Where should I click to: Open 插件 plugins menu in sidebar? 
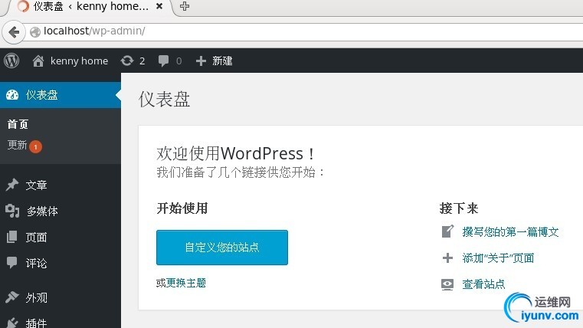pyautogui.click(x=37, y=323)
